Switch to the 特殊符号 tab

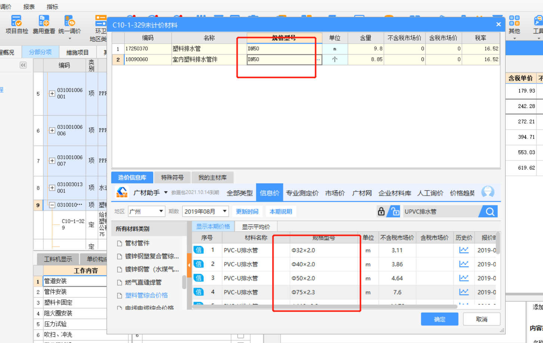[x=172, y=178]
